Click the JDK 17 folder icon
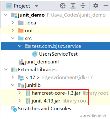This screenshot has height=119, width=110. point(21,78)
